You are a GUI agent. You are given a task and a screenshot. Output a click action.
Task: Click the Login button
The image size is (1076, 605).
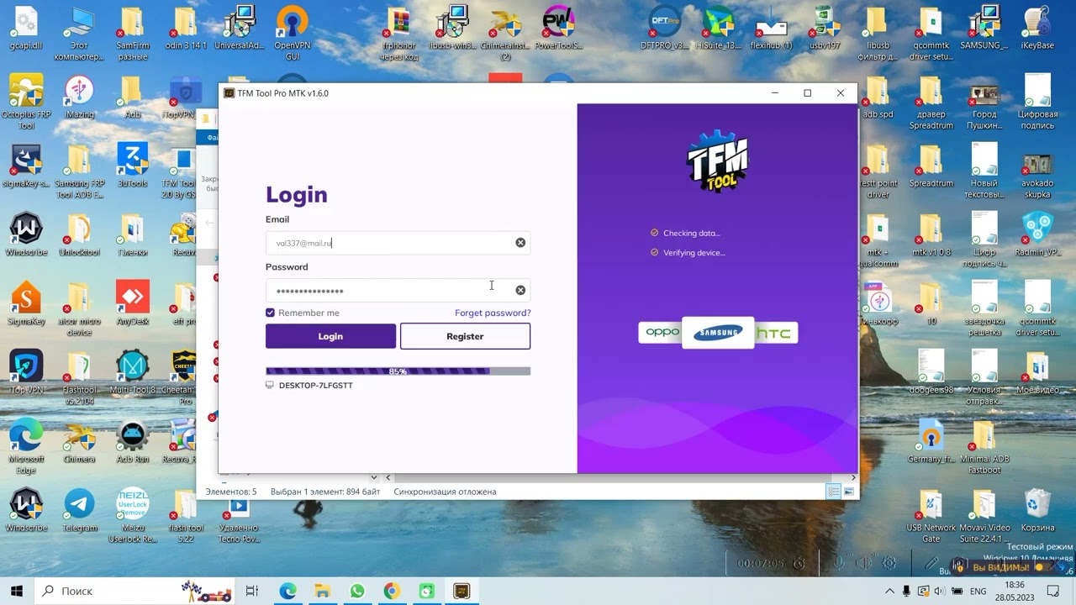pos(330,336)
